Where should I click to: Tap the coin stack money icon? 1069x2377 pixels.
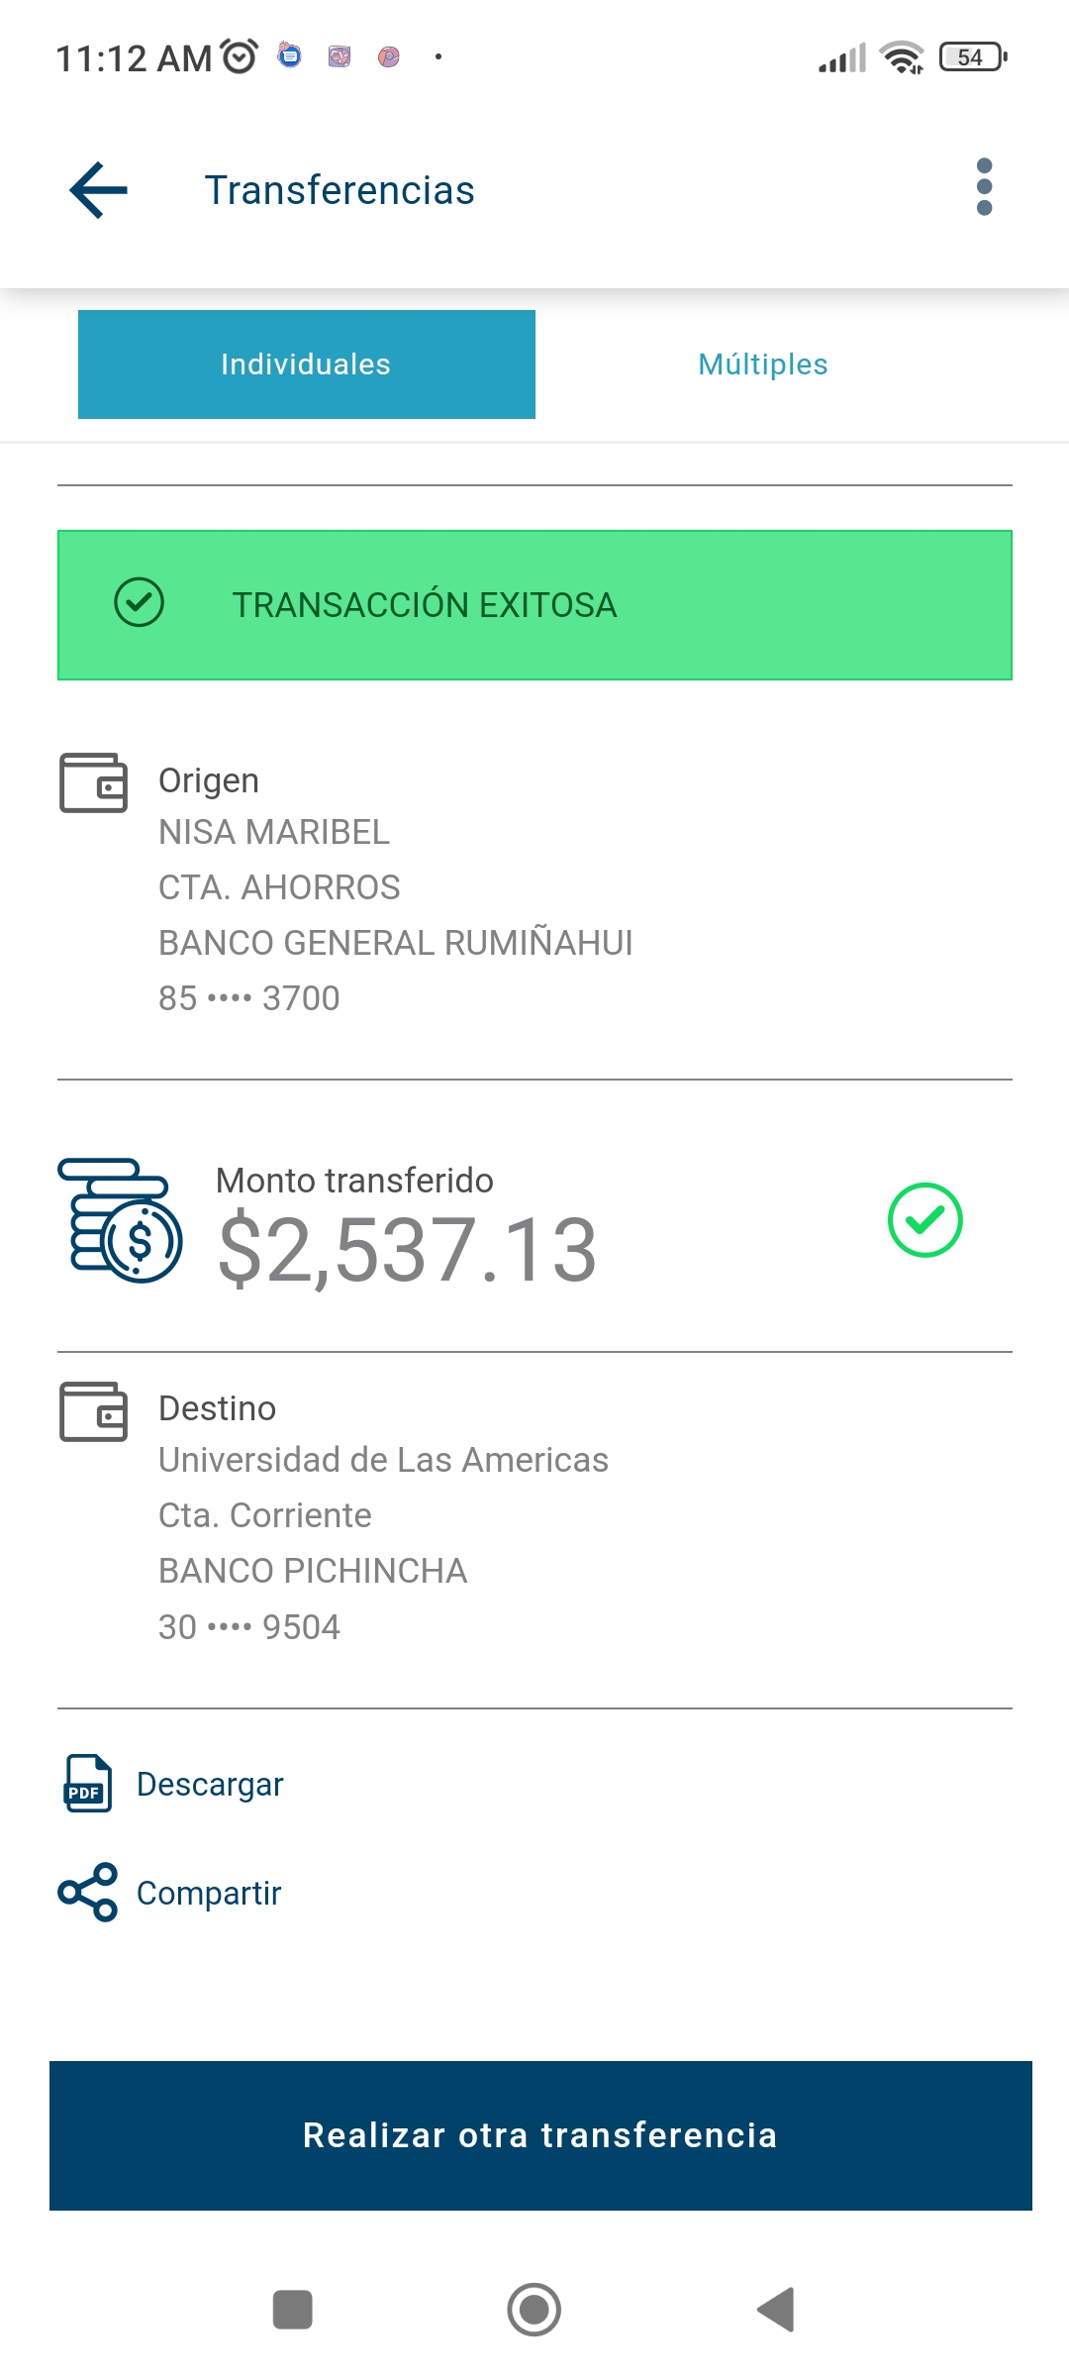(x=120, y=1221)
